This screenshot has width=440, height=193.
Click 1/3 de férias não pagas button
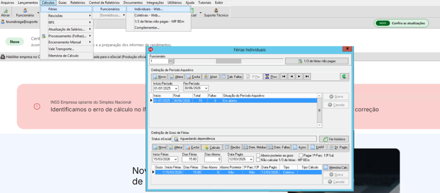point(317,61)
